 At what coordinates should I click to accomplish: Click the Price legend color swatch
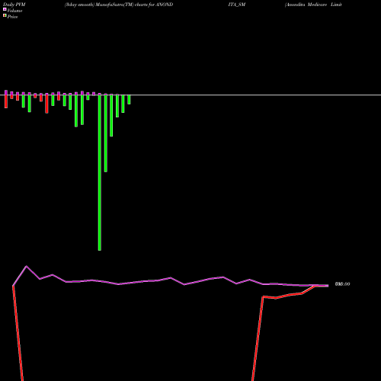(x=5, y=15)
